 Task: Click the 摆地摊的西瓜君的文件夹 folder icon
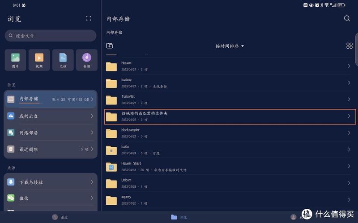tap(111, 117)
